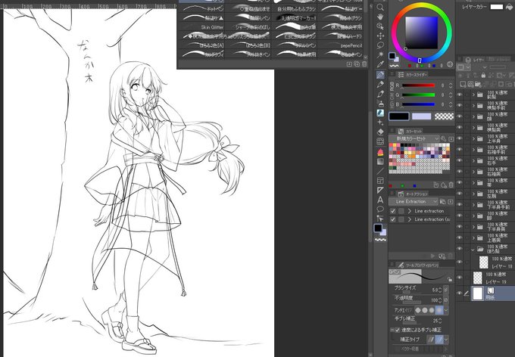Select the ドットペン brush
515x357 pixels.
pos(201,9)
